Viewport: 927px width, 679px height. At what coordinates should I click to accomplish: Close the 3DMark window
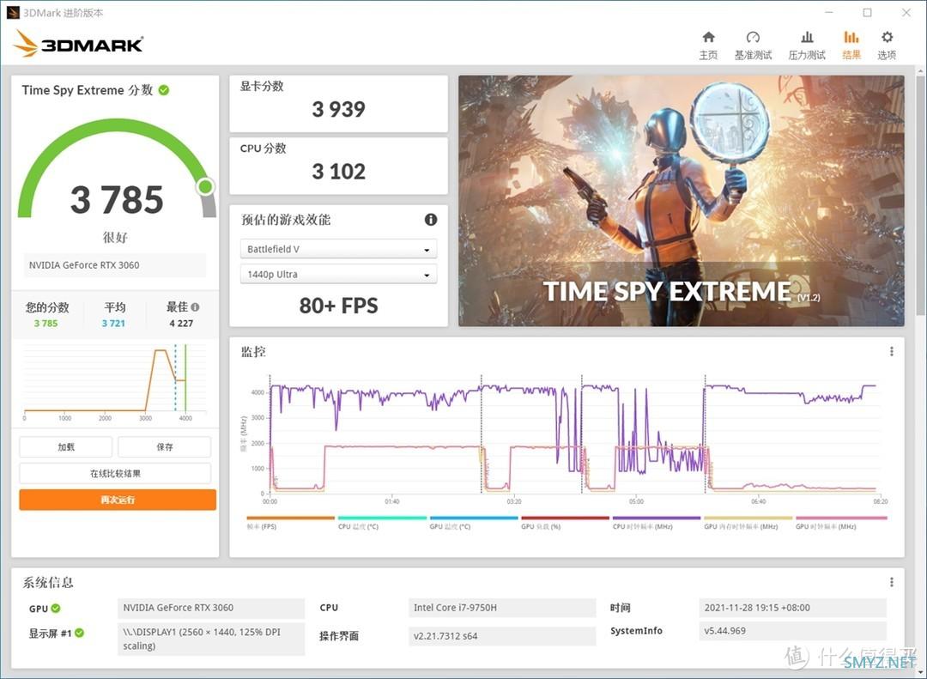906,12
